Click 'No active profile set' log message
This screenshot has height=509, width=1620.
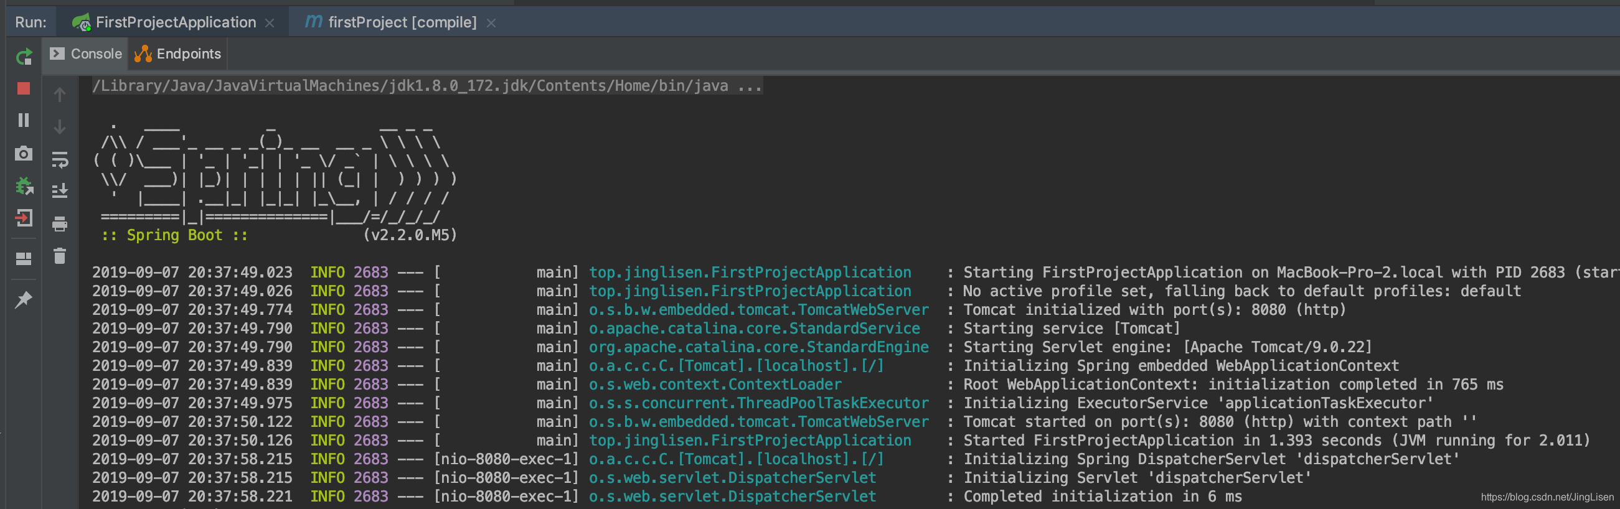(1242, 292)
